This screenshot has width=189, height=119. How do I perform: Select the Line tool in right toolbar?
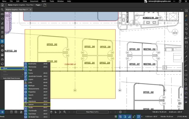(186, 52)
